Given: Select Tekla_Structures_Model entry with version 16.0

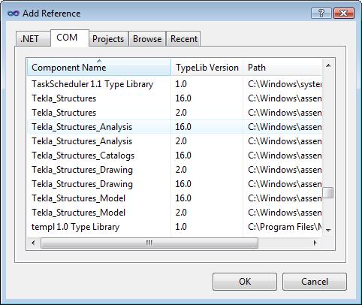Looking at the screenshot, I should point(174,198).
